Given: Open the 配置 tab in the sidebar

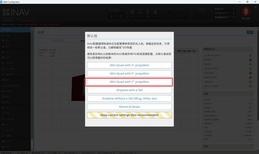Looking at the screenshot, I should pos(15,58).
